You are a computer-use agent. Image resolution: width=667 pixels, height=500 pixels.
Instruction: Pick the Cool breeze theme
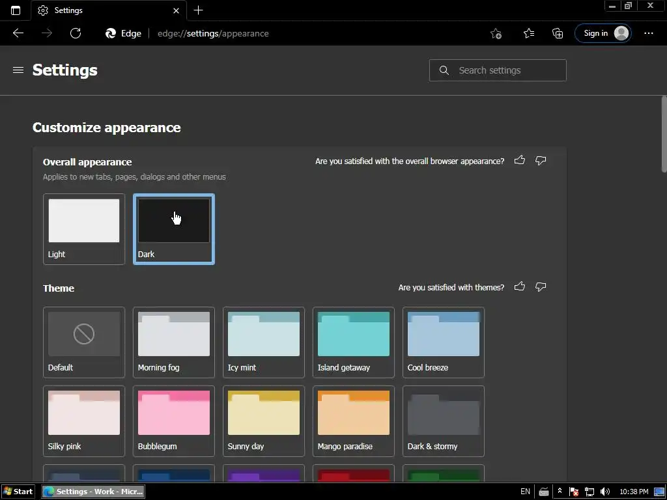pyautogui.click(x=443, y=342)
